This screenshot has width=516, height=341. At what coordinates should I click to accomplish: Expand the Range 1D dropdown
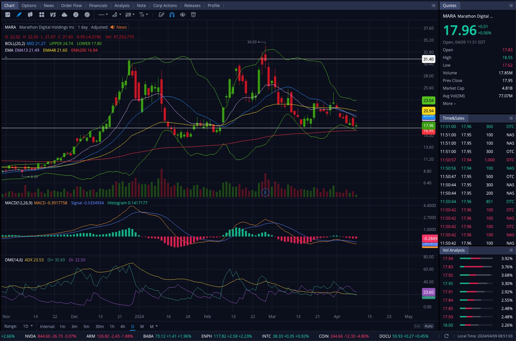pyautogui.click(x=28, y=326)
